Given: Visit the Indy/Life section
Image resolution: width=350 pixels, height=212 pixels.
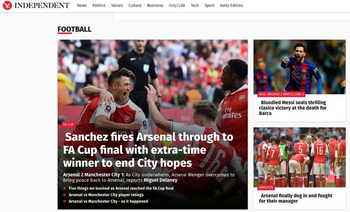Looking at the screenshot, I should (177, 5).
